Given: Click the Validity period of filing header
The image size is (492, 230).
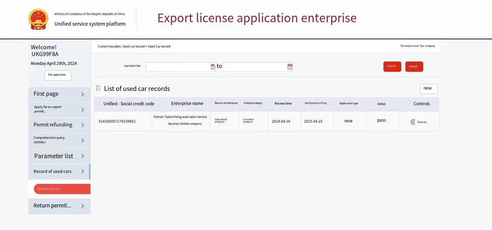Looking at the screenshot, I should click(x=316, y=103).
